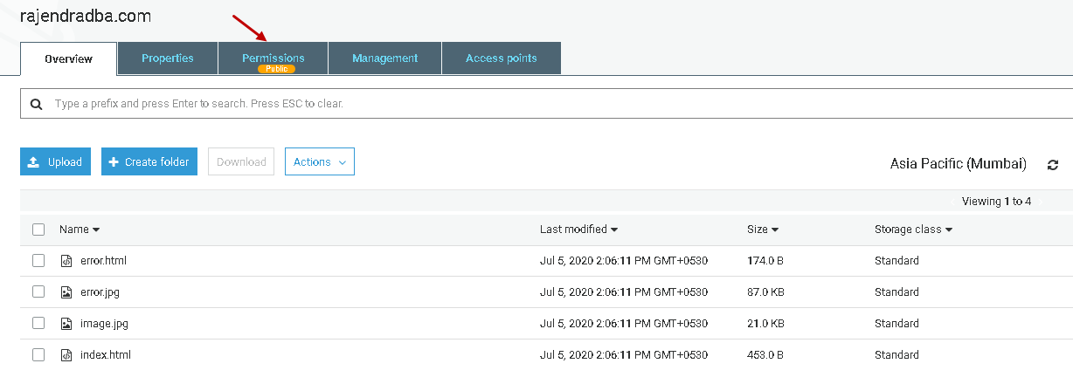The image size is (1073, 384).
Task: Click the refresh icon beside the region name
Action: [x=1053, y=165]
